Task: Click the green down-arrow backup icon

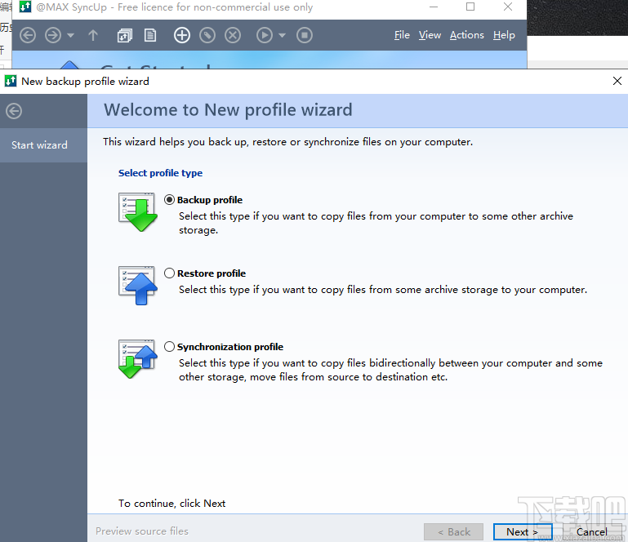Action: pyautogui.click(x=138, y=212)
